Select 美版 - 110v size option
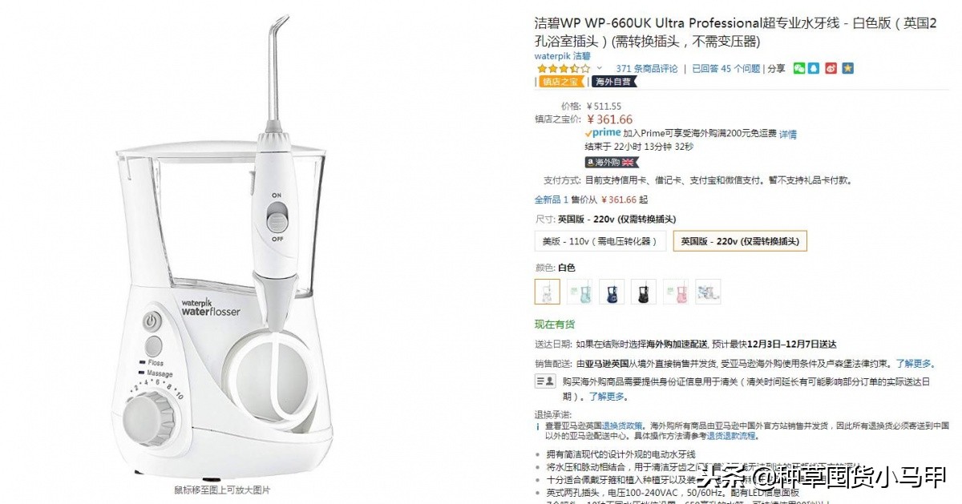This screenshot has width=962, height=504. pyautogui.click(x=600, y=240)
